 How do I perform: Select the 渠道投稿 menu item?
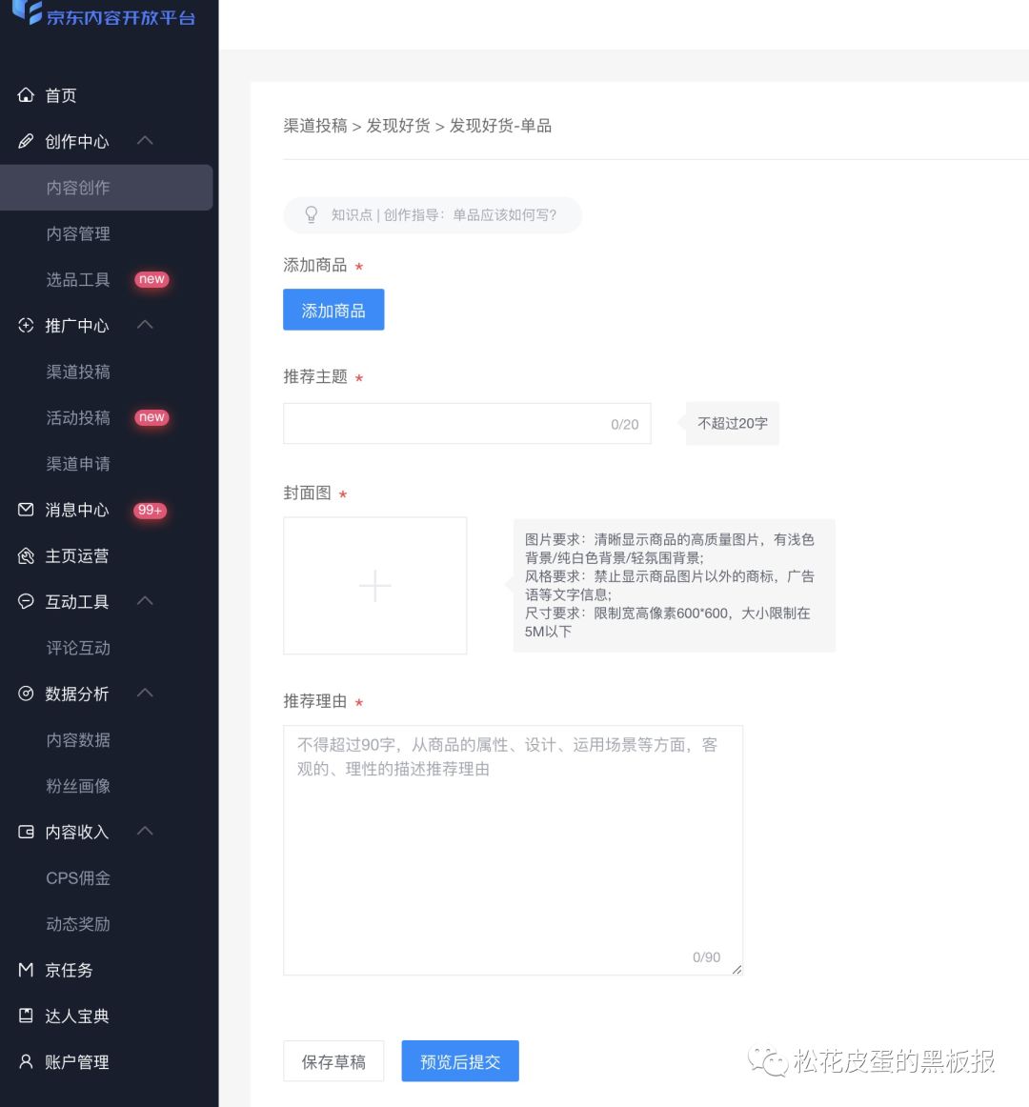[x=78, y=372]
